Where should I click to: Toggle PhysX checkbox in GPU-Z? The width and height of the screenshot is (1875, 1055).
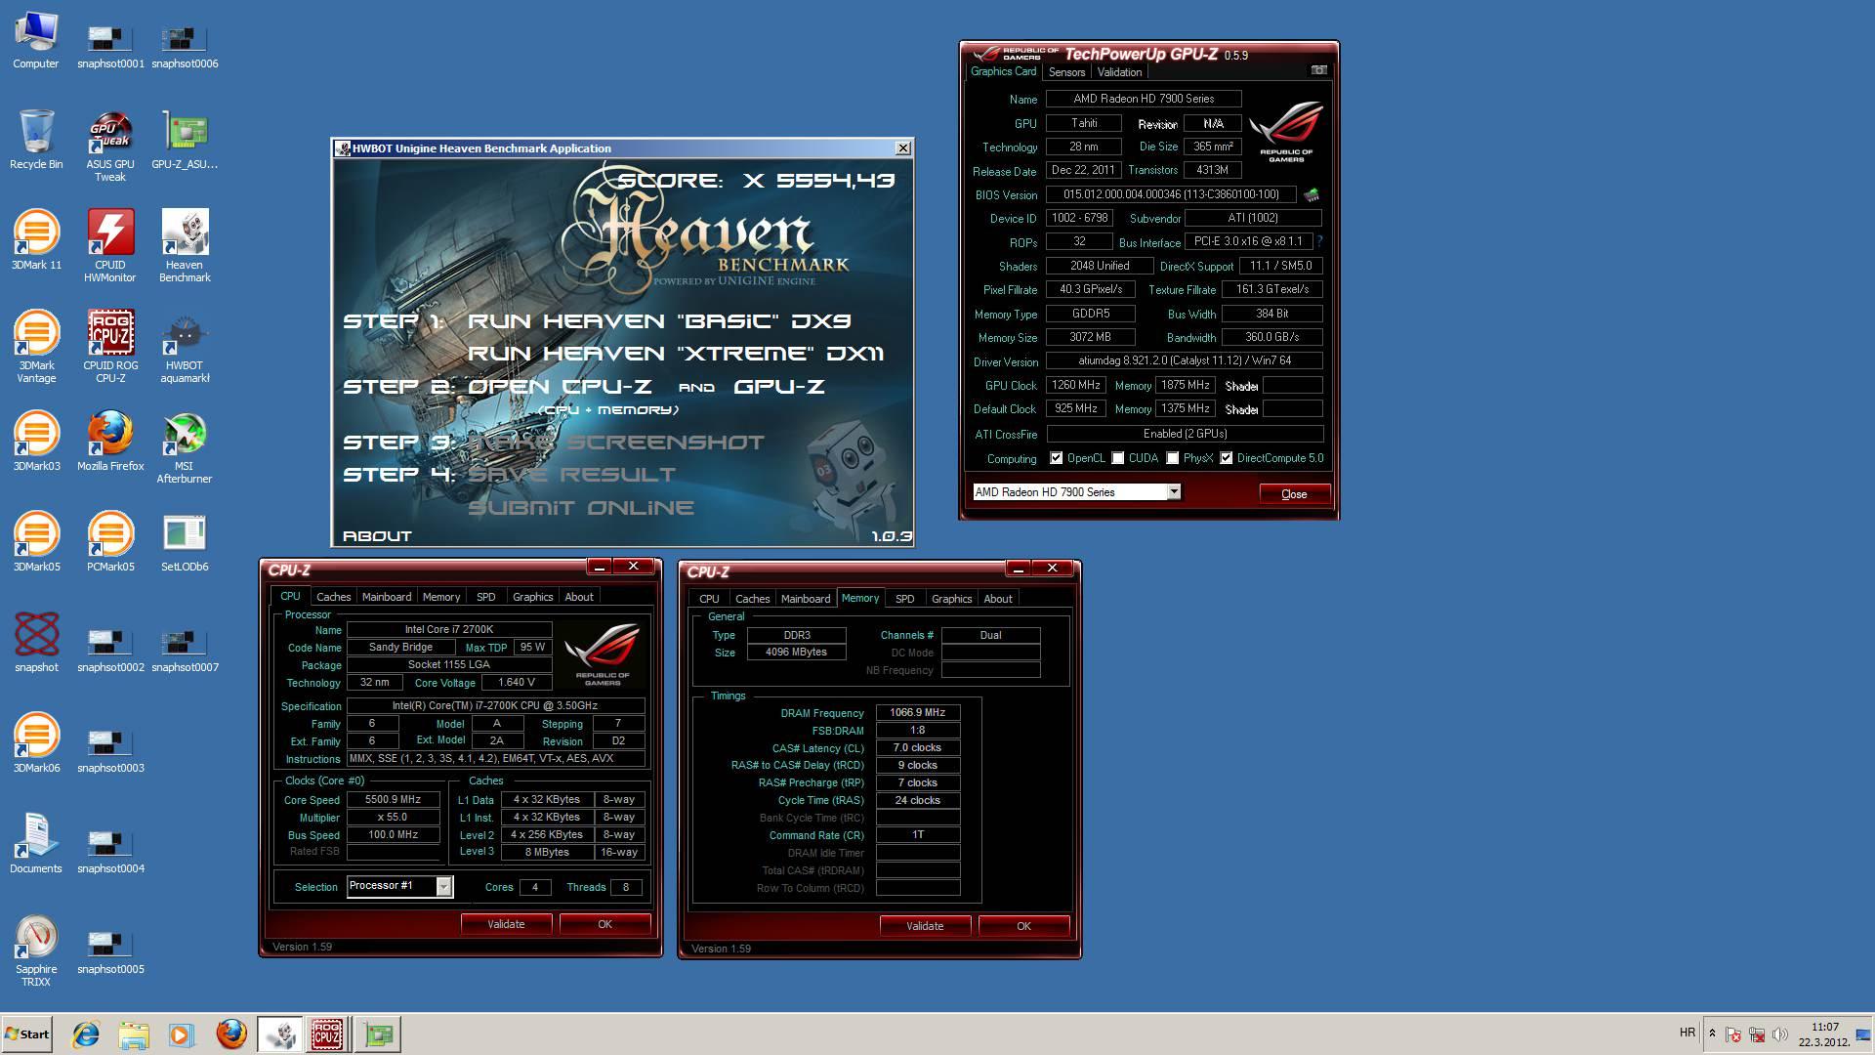click(1173, 458)
